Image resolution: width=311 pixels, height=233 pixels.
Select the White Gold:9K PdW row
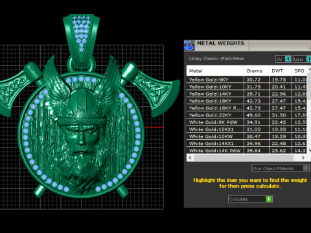[247, 122]
